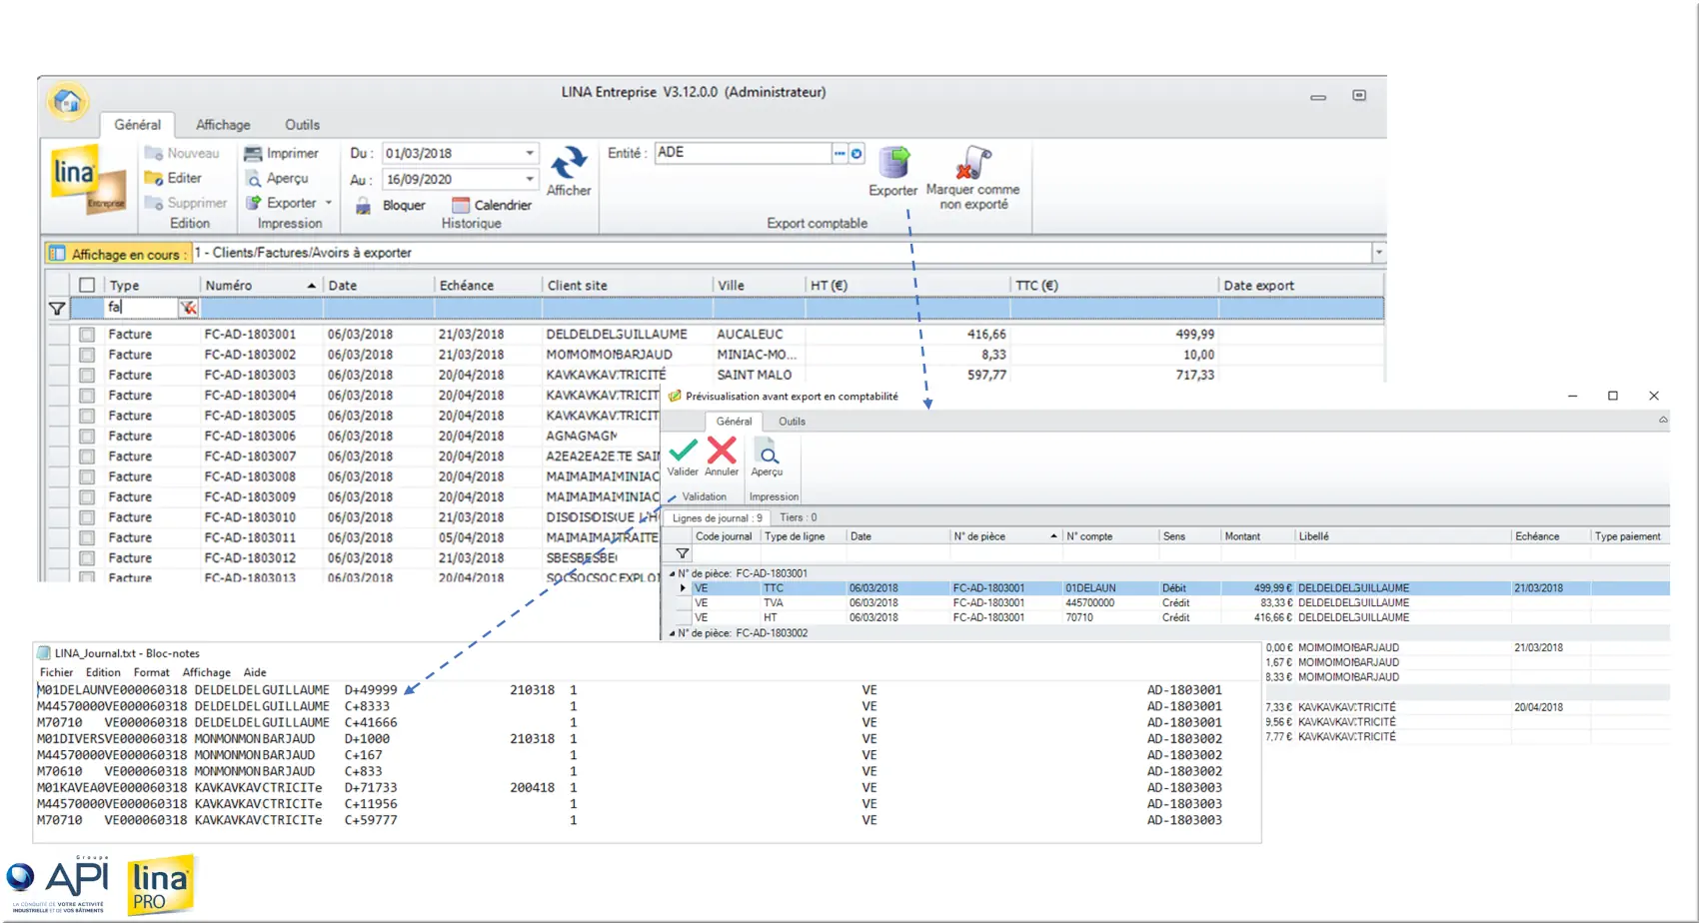The image size is (1699, 923).
Task: Check the box for FC-AD-1803012
Action: click(87, 558)
